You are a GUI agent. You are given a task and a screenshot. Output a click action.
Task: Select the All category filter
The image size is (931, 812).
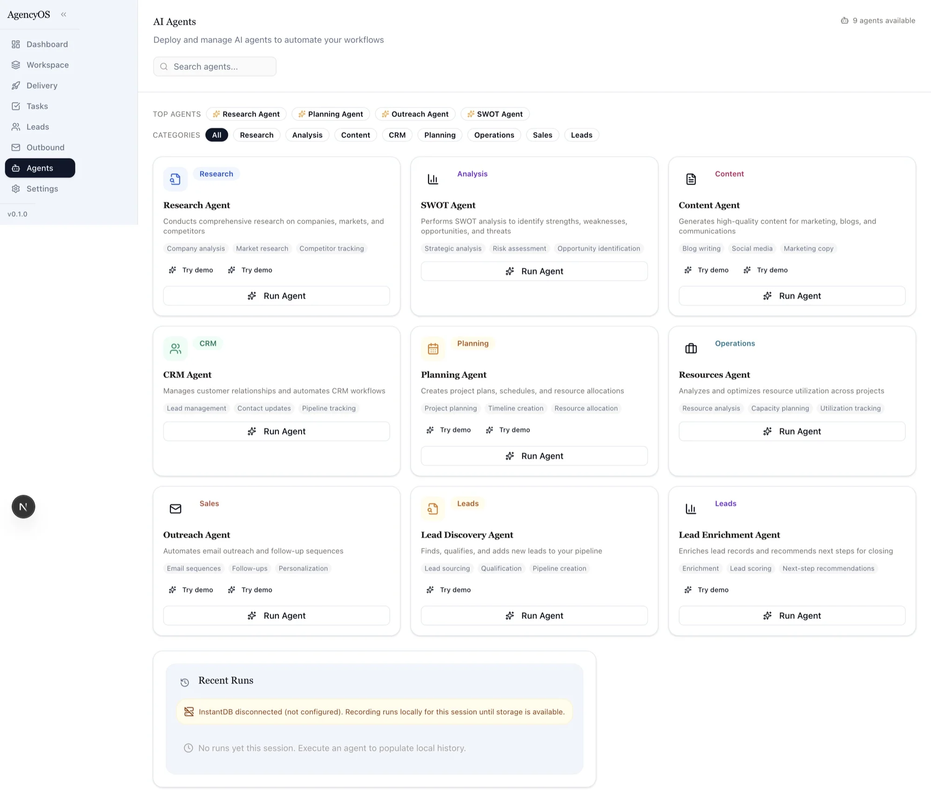click(216, 135)
